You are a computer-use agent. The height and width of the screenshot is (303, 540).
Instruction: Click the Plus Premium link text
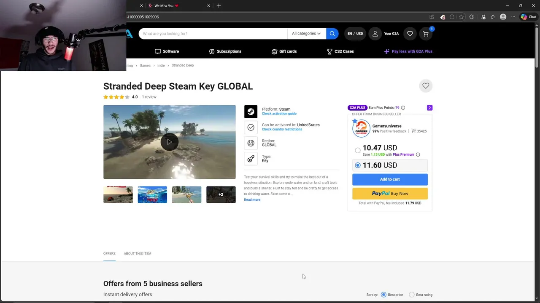point(403,154)
